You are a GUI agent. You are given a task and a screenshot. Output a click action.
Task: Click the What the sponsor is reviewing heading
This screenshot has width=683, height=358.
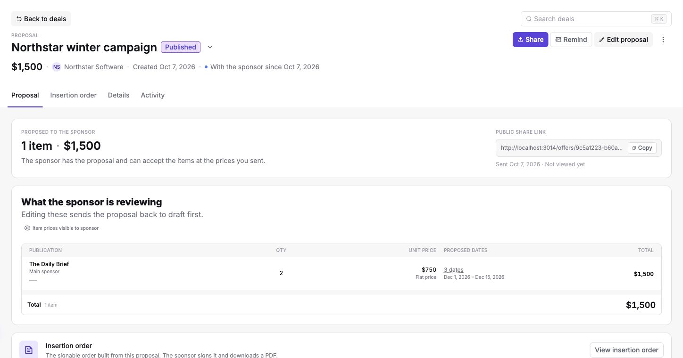(92, 202)
